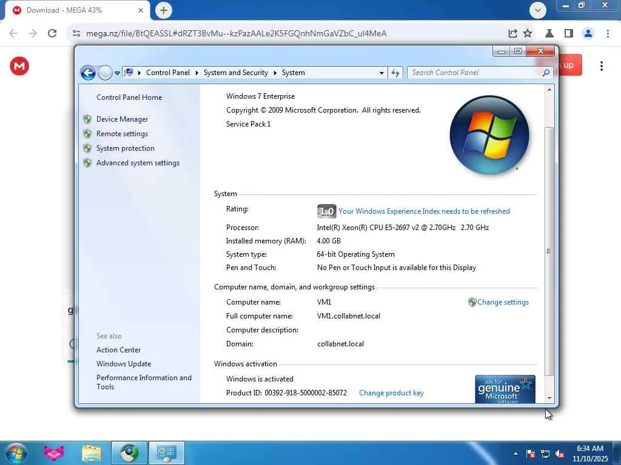Open Control Panel Home link
The image size is (621, 465).
129,97
